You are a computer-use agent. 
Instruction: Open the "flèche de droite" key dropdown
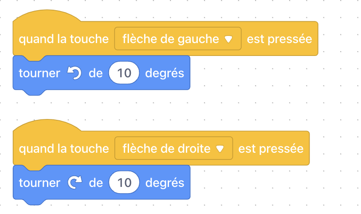click(x=173, y=148)
